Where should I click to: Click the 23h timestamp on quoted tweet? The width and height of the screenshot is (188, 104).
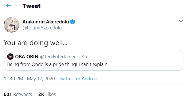coord(83,57)
